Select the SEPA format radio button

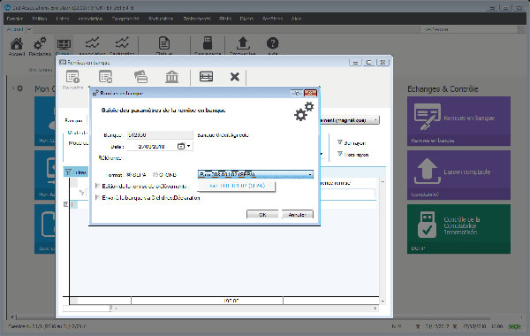[x=129, y=175]
